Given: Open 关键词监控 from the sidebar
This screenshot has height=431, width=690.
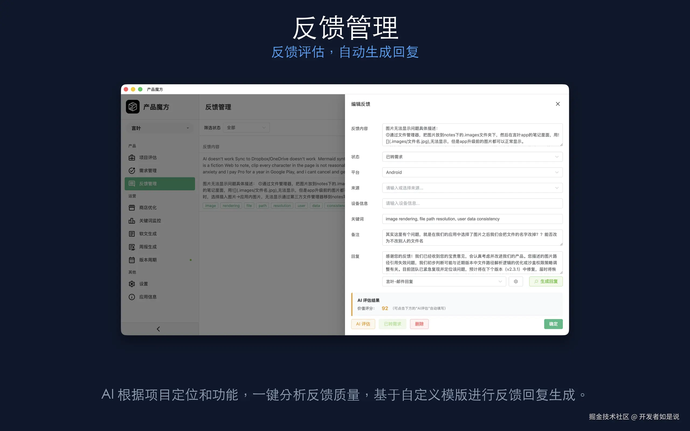Looking at the screenshot, I should click(x=160, y=221).
